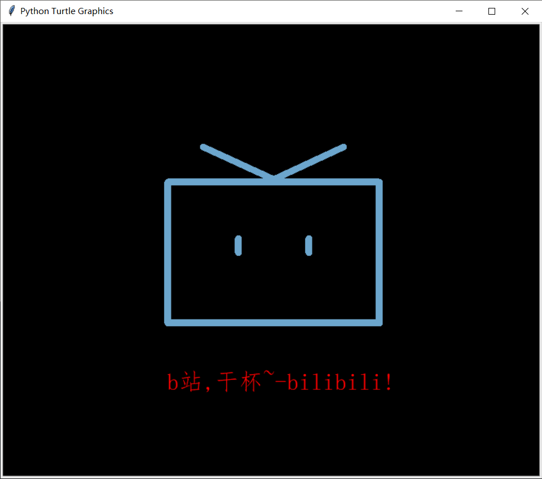
Task: Minimize the Python Turtle Graphics window
Action: (459, 11)
